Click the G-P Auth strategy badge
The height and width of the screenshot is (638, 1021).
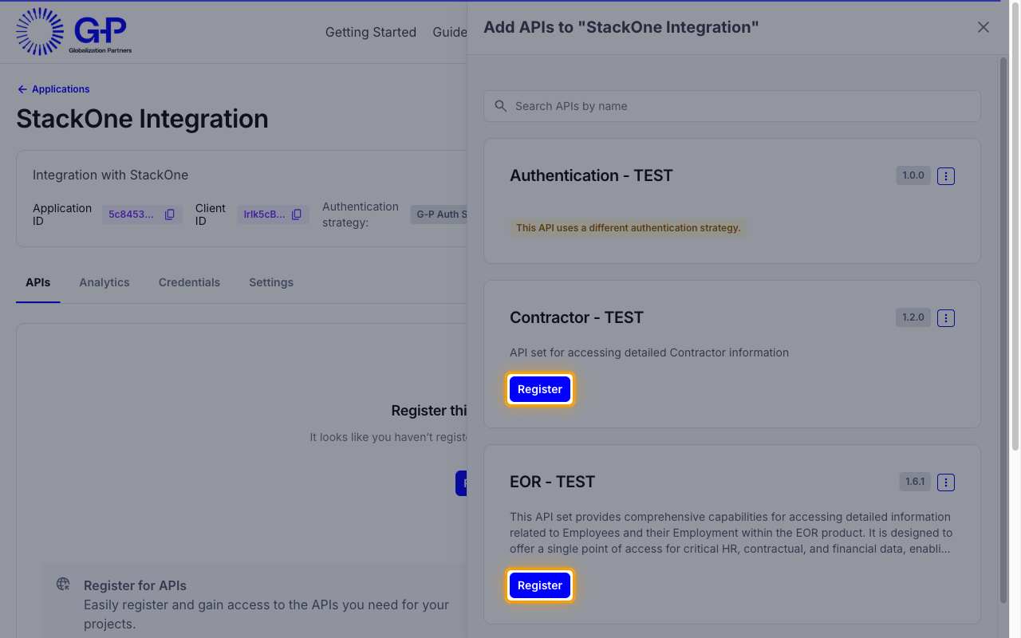[x=440, y=215]
